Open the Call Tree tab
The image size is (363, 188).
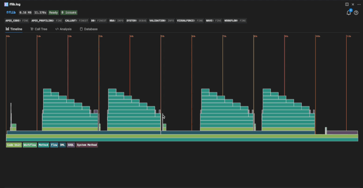[x=39, y=29]
